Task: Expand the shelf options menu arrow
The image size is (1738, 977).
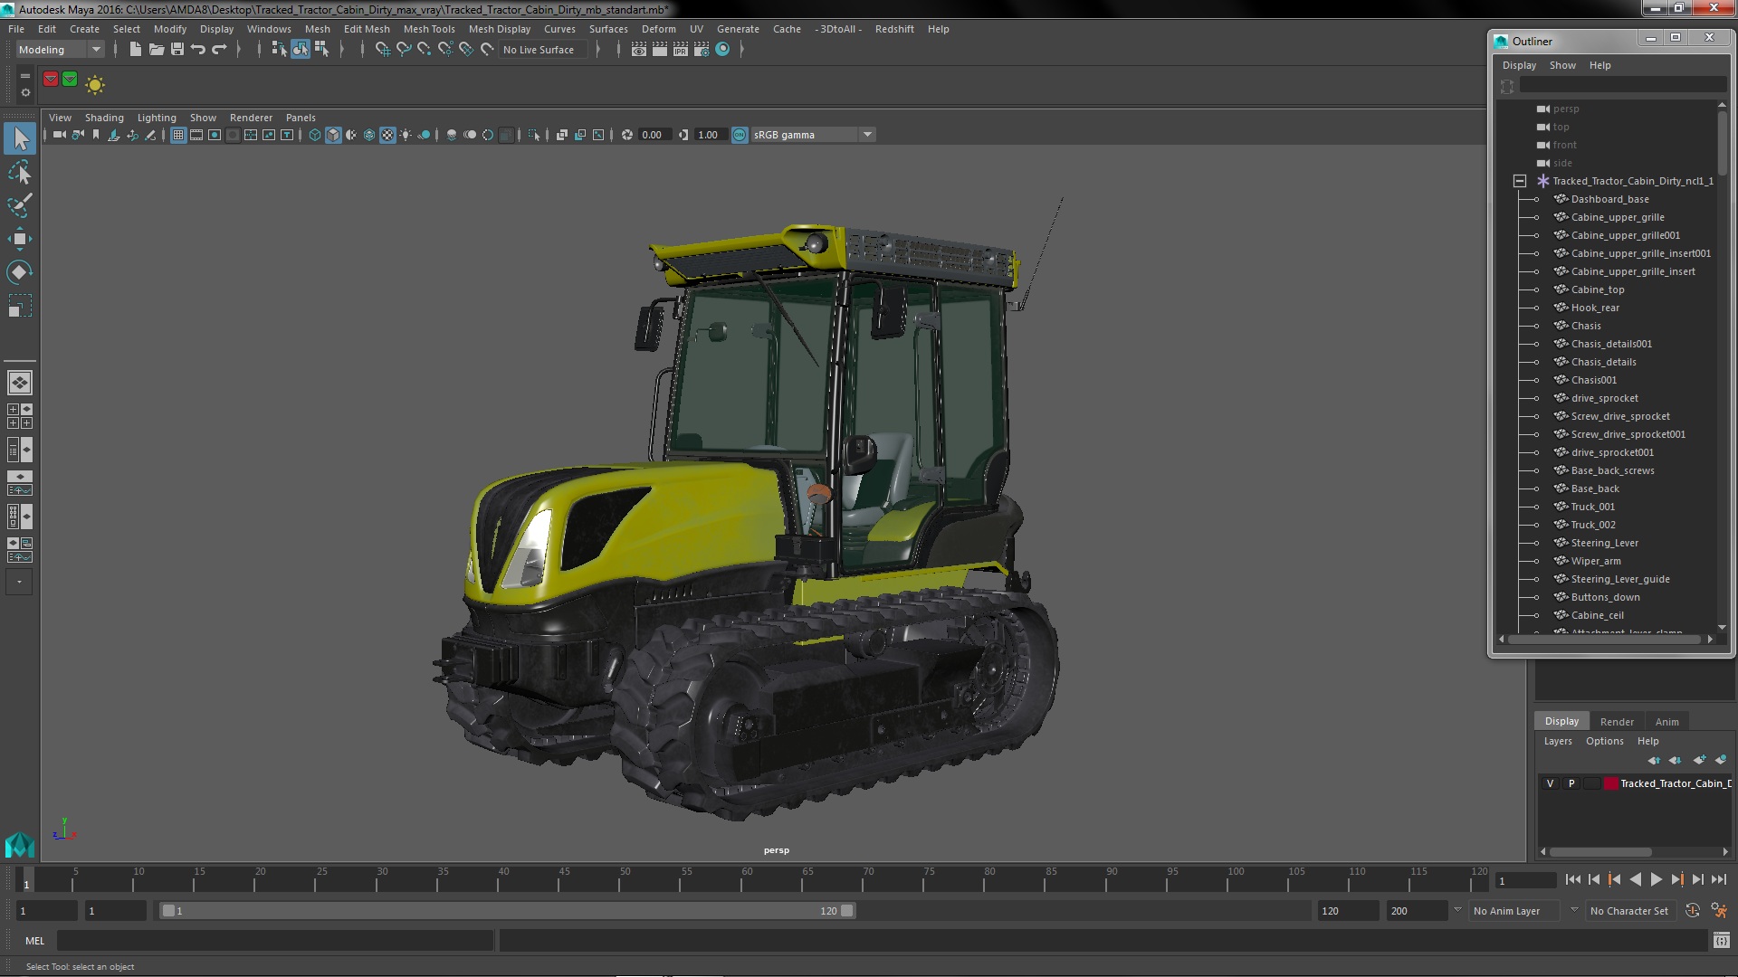Action: click(25, 92)
